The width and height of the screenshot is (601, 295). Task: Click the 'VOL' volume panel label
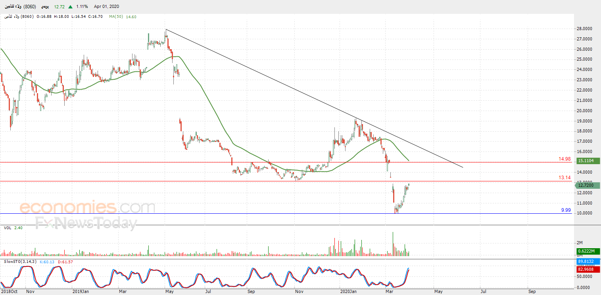tap(8, 228)
